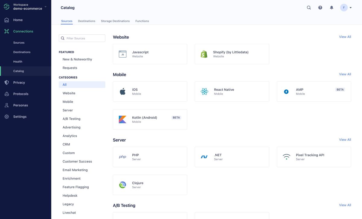Click the Kotlin Android logo icon

(x=122, y=120)
